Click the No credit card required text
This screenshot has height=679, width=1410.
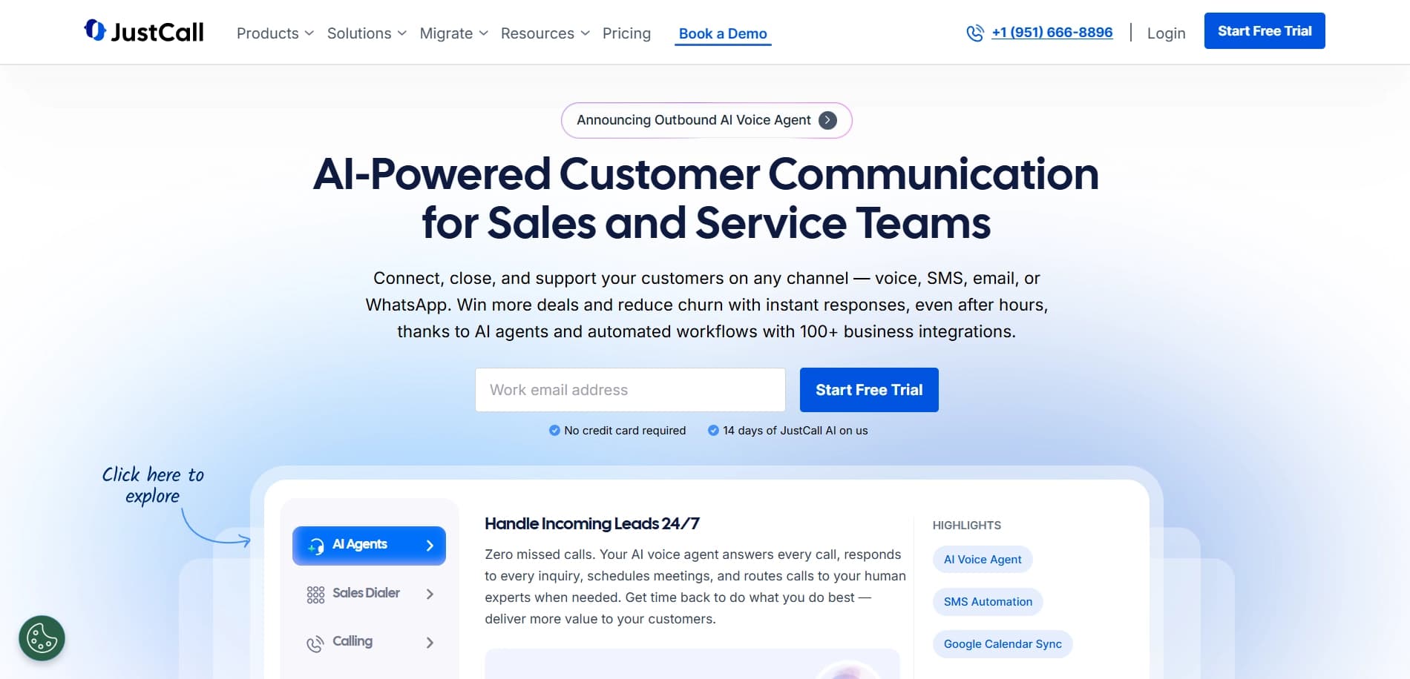point(625,431)
